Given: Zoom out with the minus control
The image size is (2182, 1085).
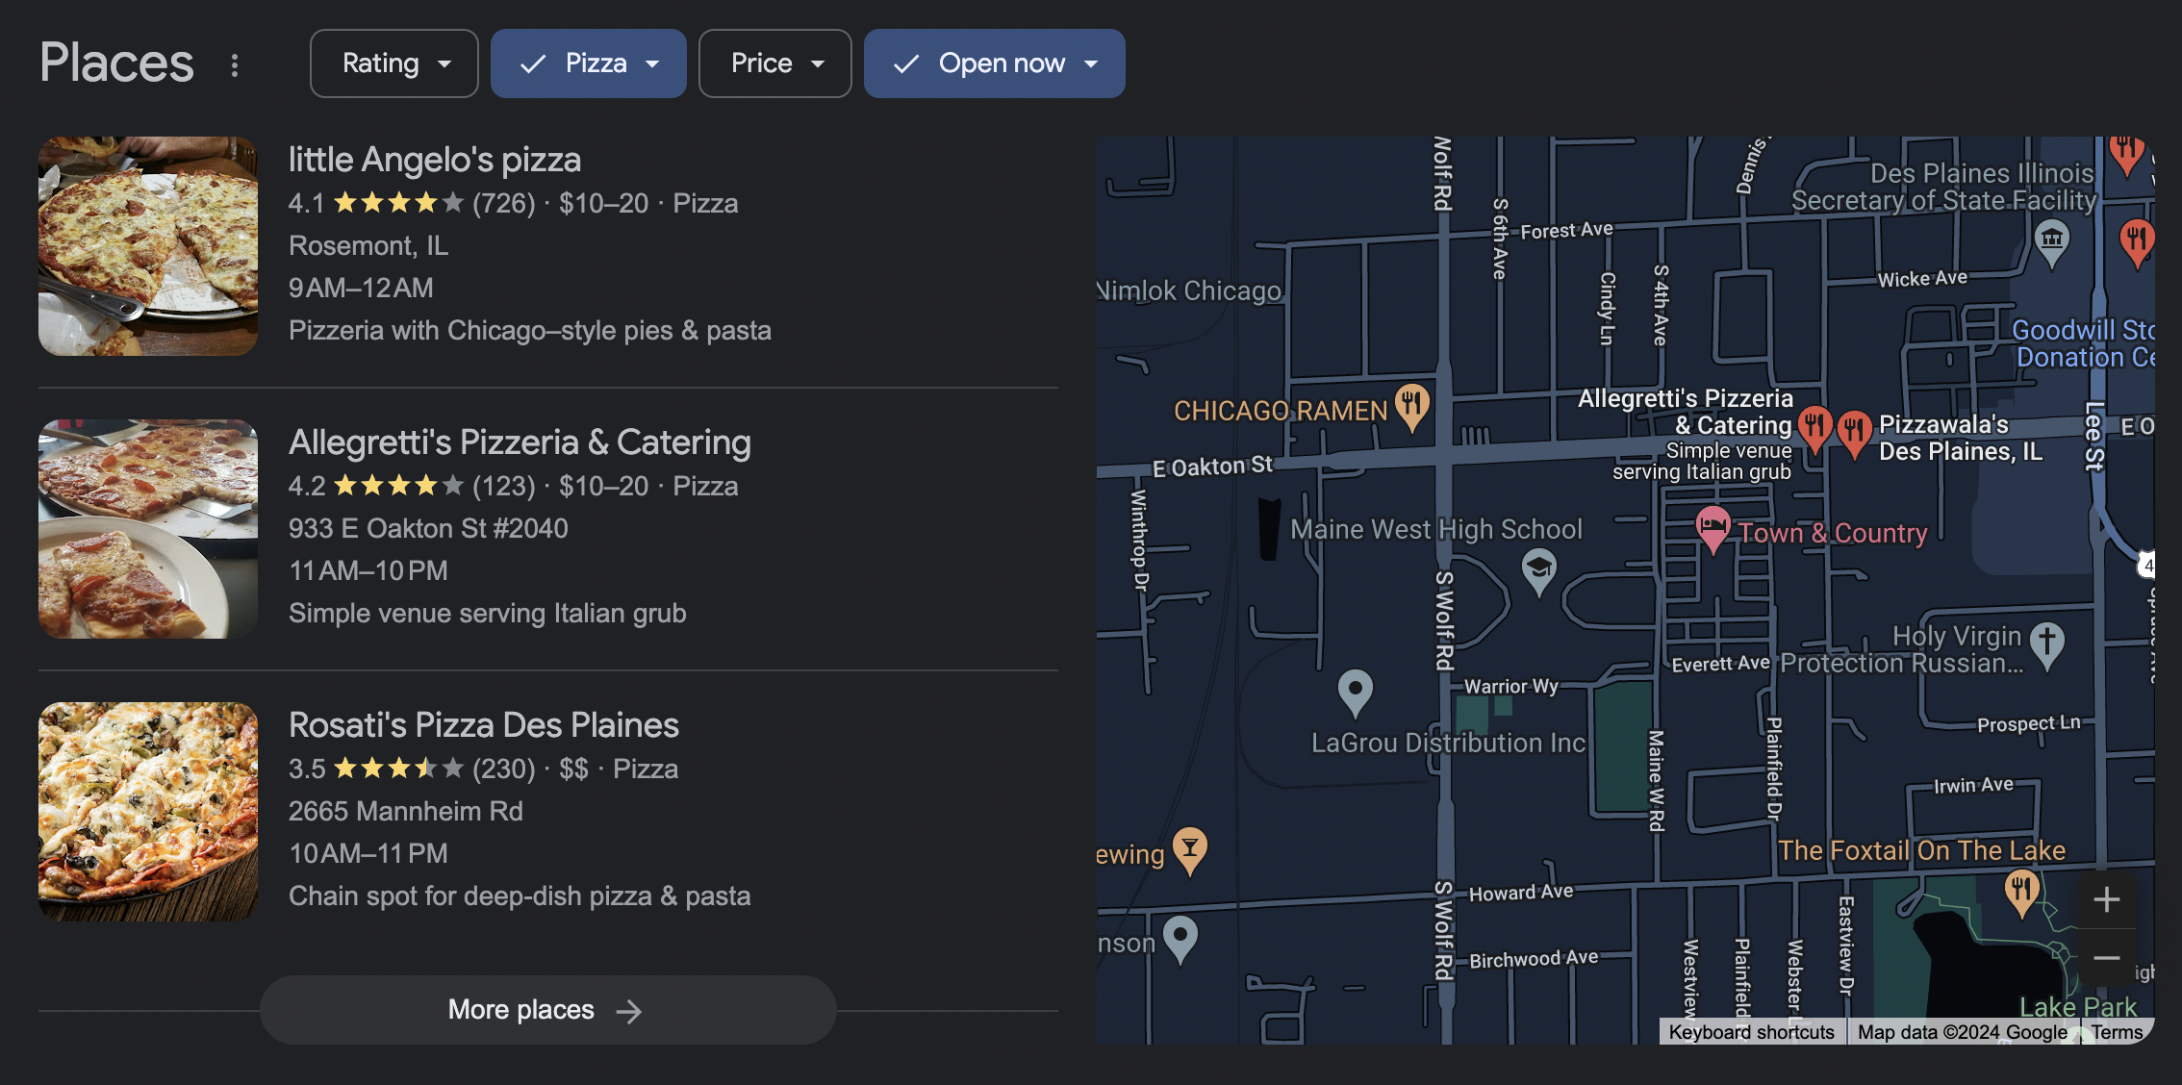Looking at the screenshot, I should (x=2106, y=958).
